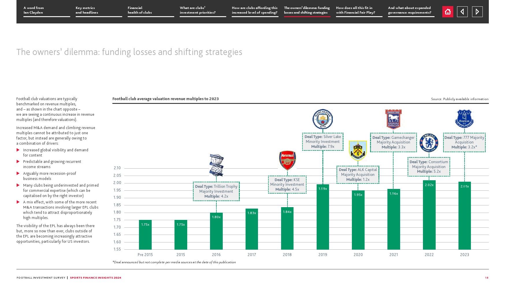
Task: Open expanded governance requirements section
Action: 411,10
